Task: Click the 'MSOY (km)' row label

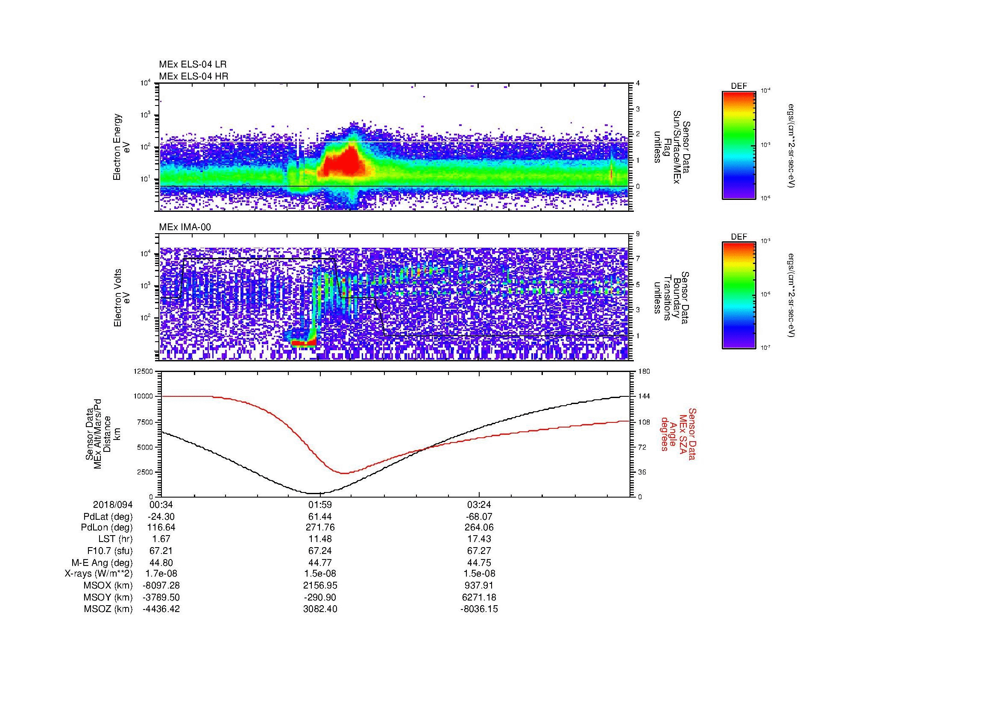Action: point(108,597)
